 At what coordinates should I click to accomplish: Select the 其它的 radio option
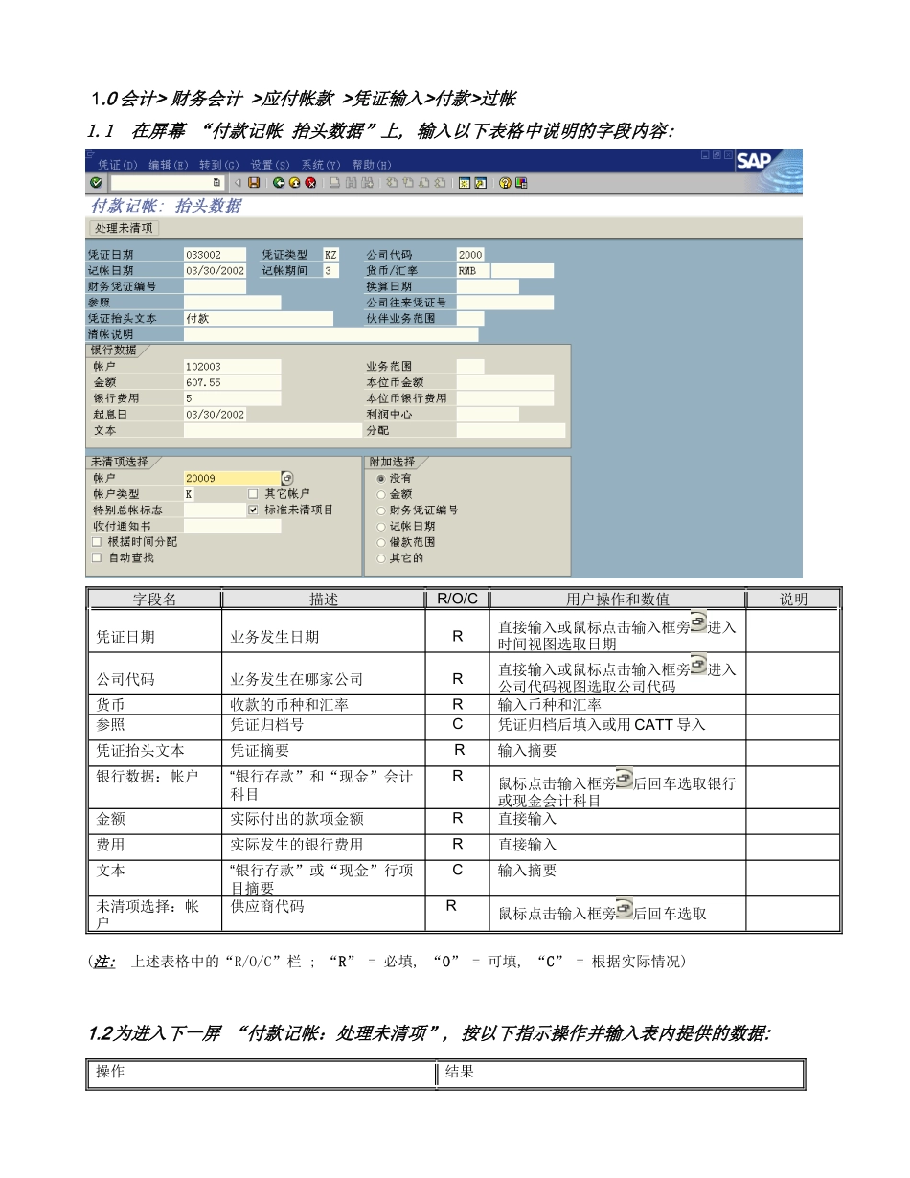coord(380,557)
